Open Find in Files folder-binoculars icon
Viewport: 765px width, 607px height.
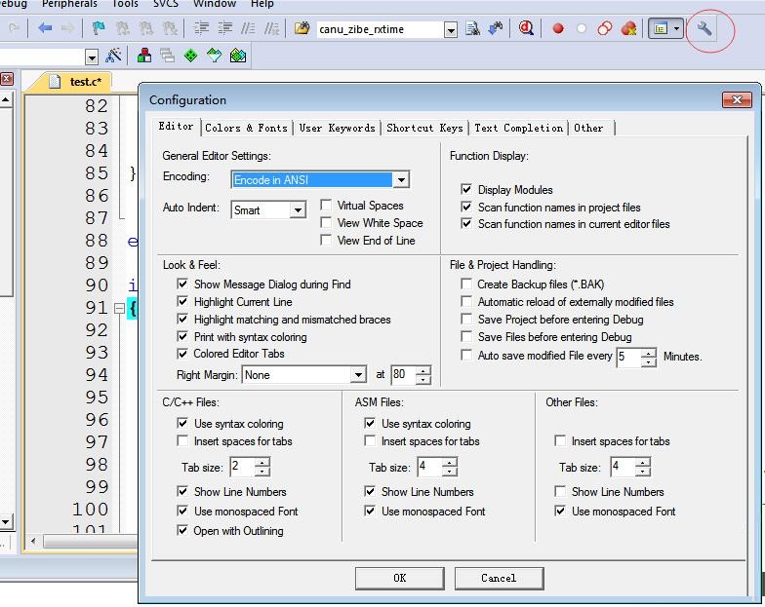pos(302,29)
